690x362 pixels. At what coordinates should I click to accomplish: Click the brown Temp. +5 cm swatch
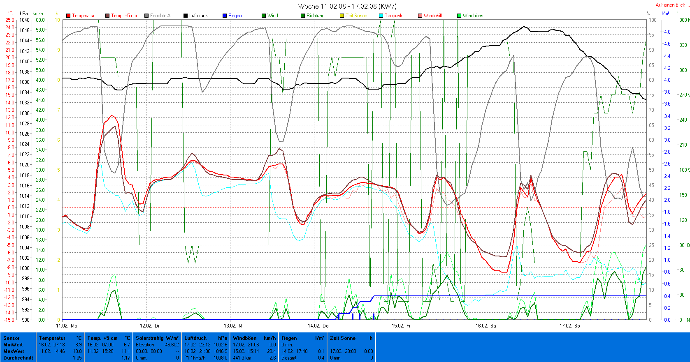[x=107, y=16]
